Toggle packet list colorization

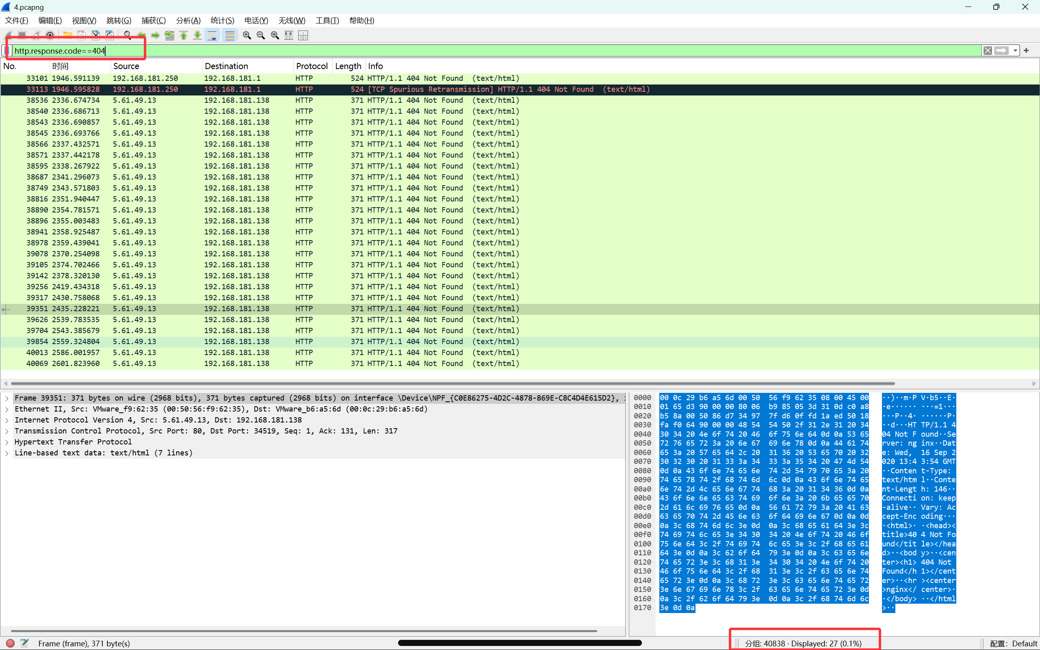(230, 35)
